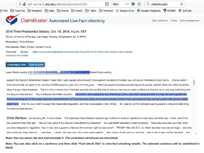Screen dimensions: 204x153
Task: Open the Data bookmark folder
Action: 50,11
